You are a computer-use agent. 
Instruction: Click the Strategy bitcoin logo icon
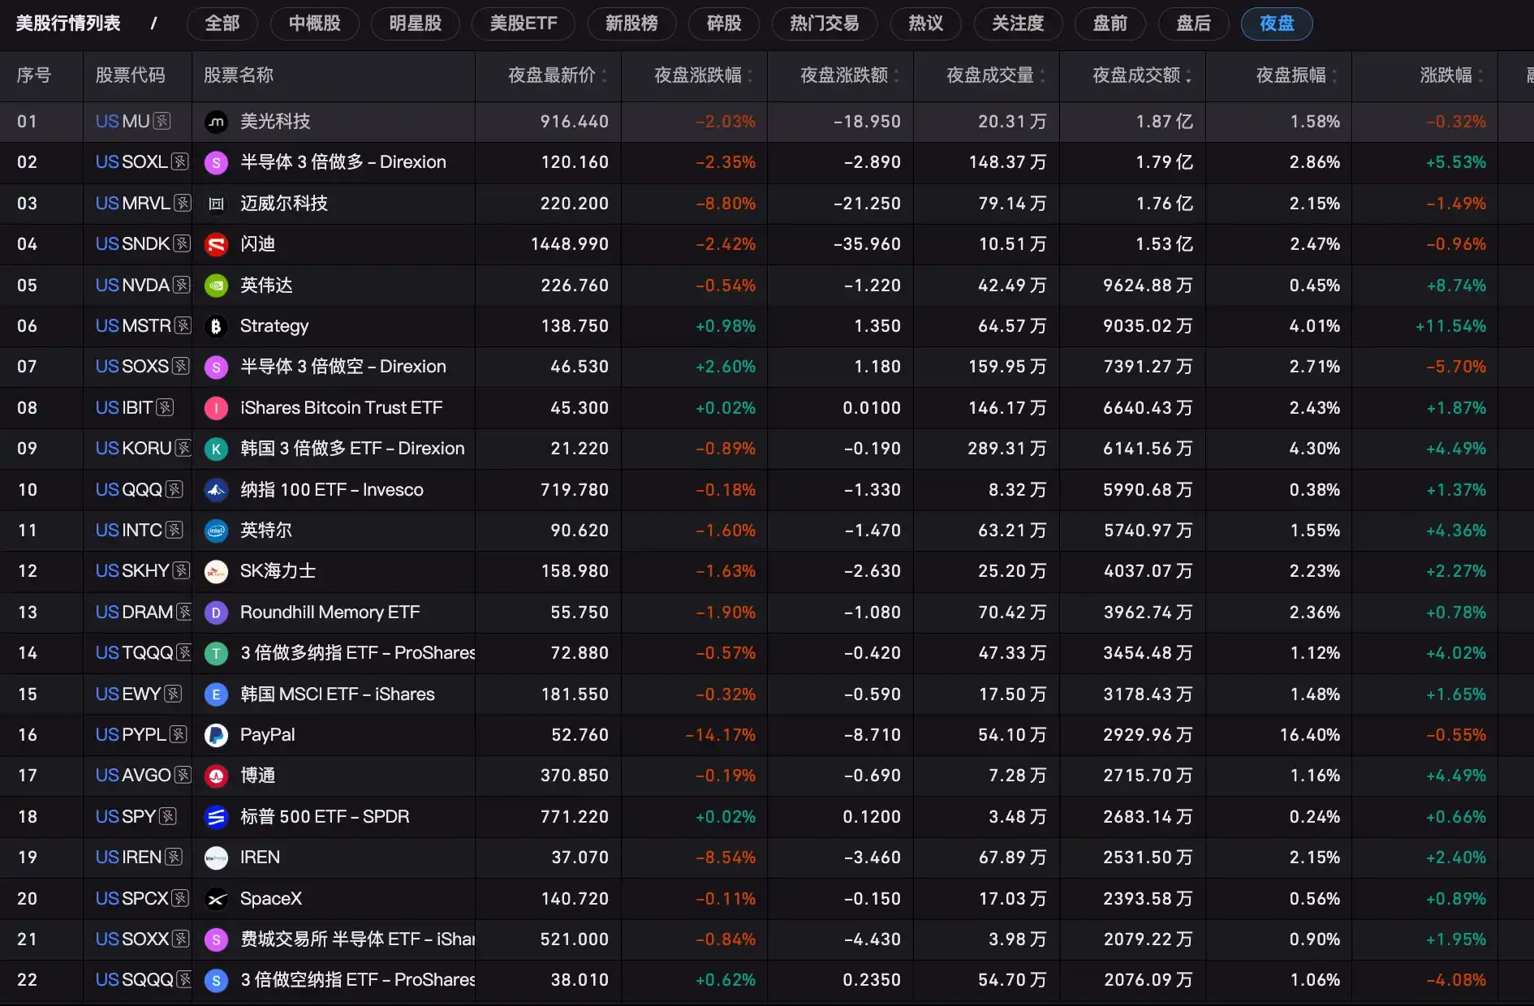pyautogui.click(x=216, y=326)
